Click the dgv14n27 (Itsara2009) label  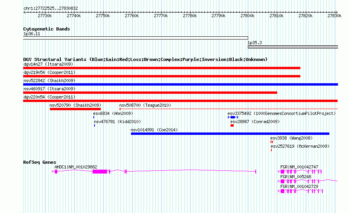(48, 64)
